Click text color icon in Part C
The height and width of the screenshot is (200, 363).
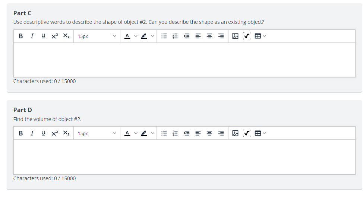127,36
